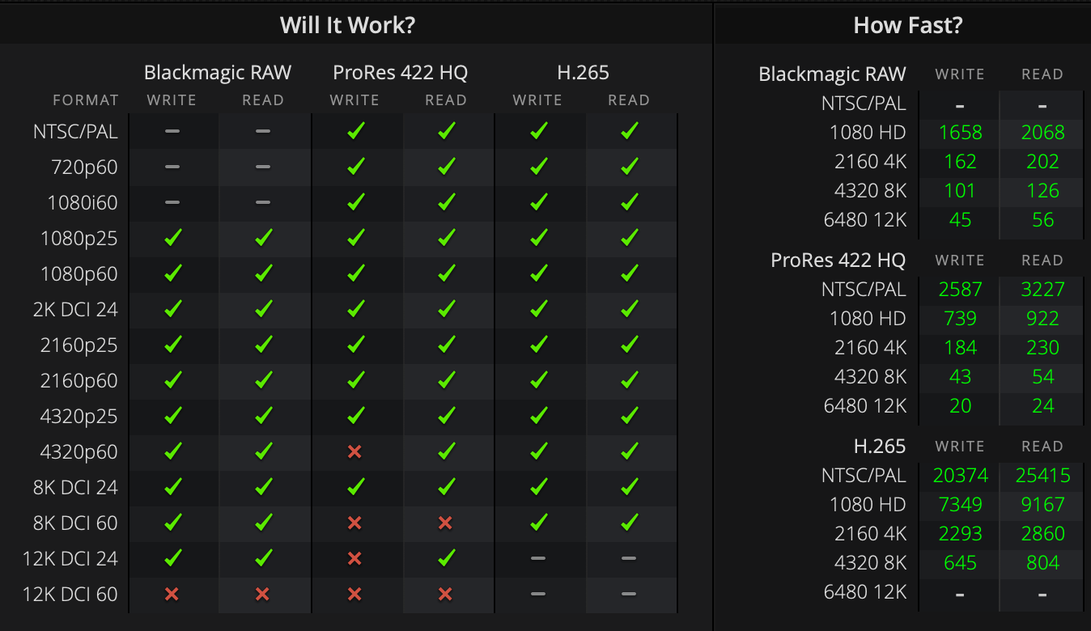Viewport: 1091px width, 631px height.
Task: Click the Blackmagic RAW write dash for NTSC/PAL
Action: pyautogui.click(x=172, y=131)
